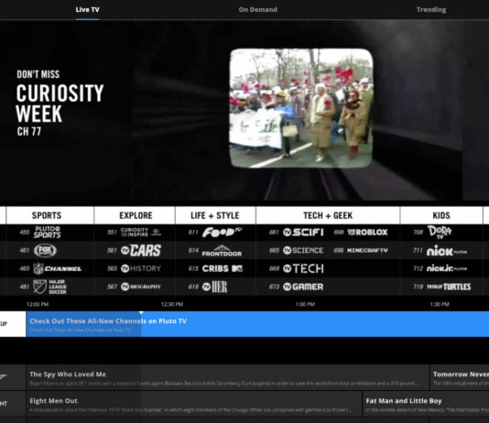Open The Spy Who Loved Me listing

click(x=228, y=378)
